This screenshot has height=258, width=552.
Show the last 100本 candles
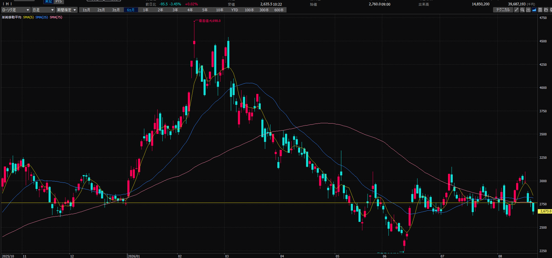coord(249,10)
